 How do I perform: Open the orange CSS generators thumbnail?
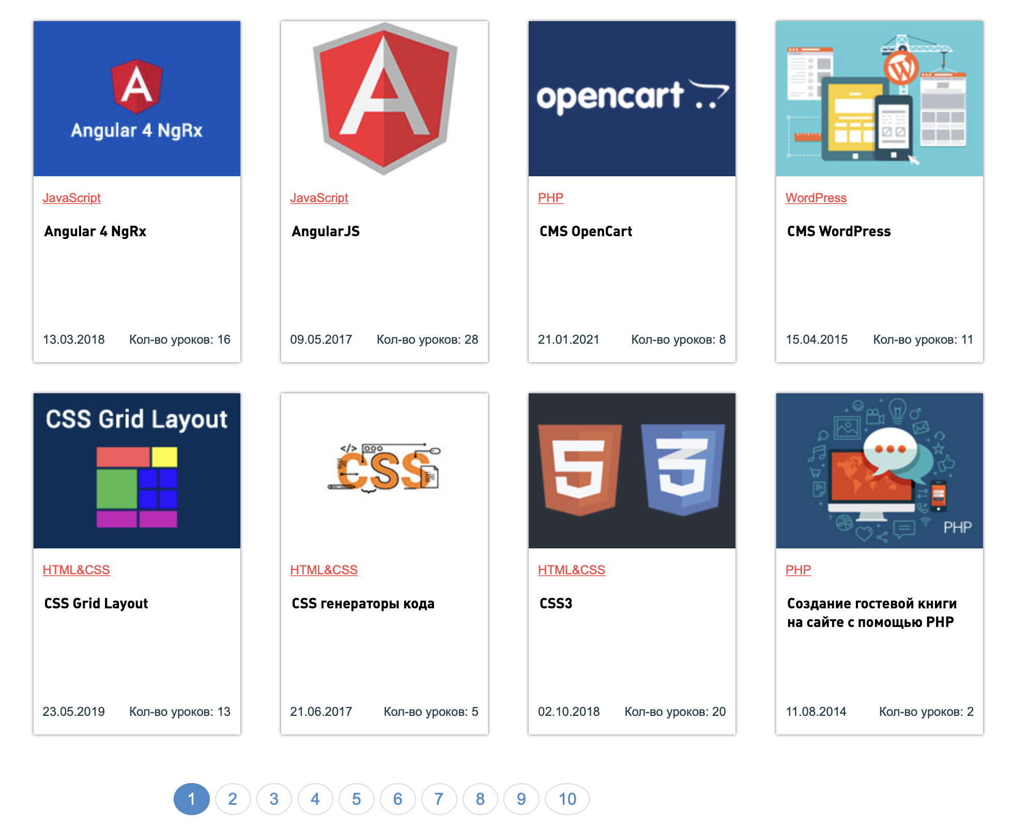coord(385,471)
